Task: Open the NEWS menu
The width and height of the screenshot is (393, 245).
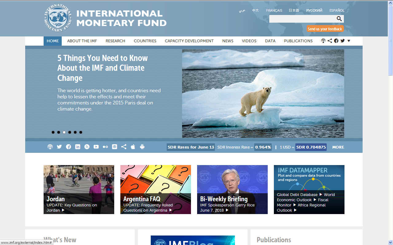Action: click(x=228, y=41)
